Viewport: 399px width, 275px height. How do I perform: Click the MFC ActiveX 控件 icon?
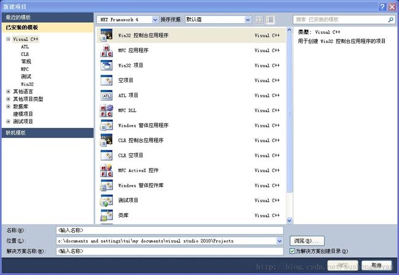pyautogui.click(x=106, y=170)
